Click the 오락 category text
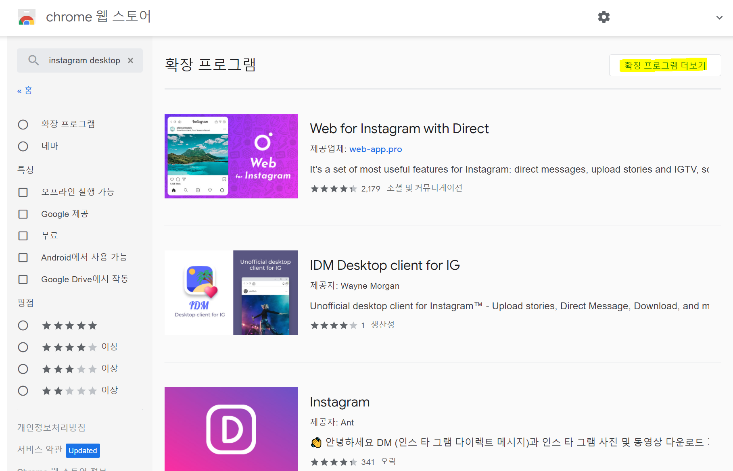Screen dimensions: 733x471 click(388, 462)
